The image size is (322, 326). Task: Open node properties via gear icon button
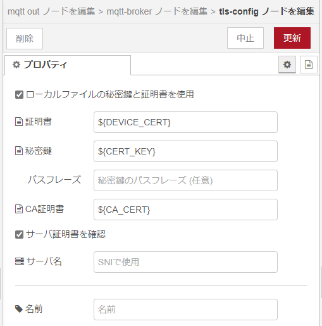coord(287,65)
